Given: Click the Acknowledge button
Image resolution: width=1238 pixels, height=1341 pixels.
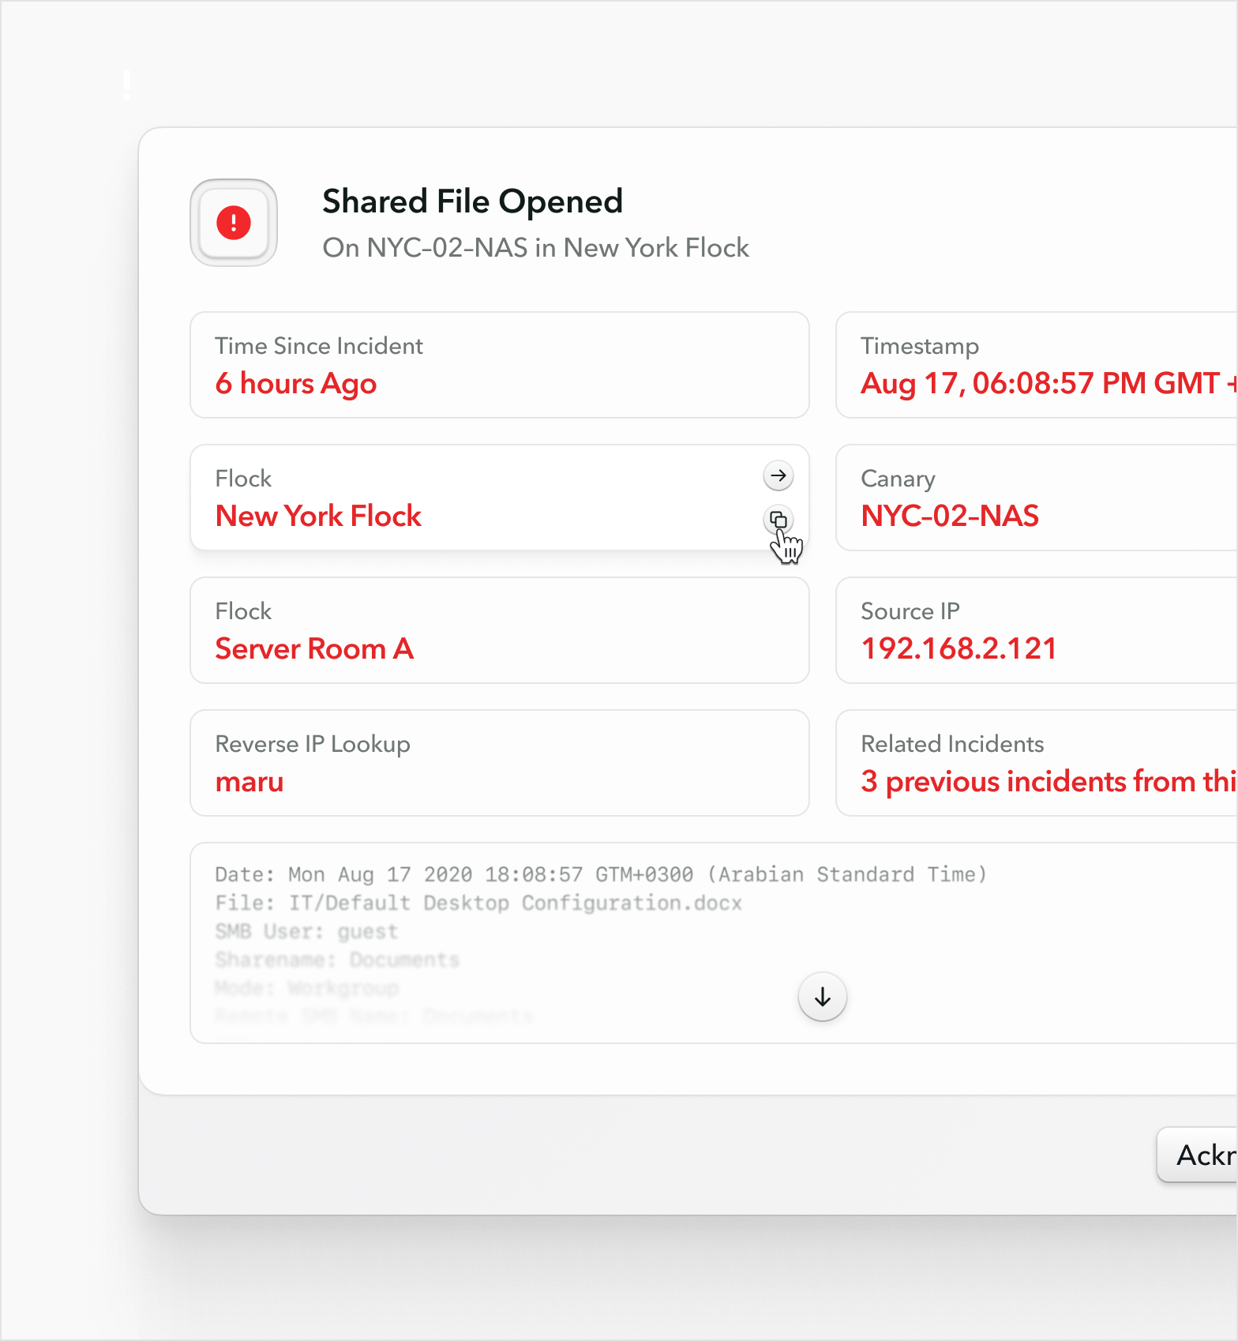Looking at the screenshot, I should [x=1198, y=1155].
